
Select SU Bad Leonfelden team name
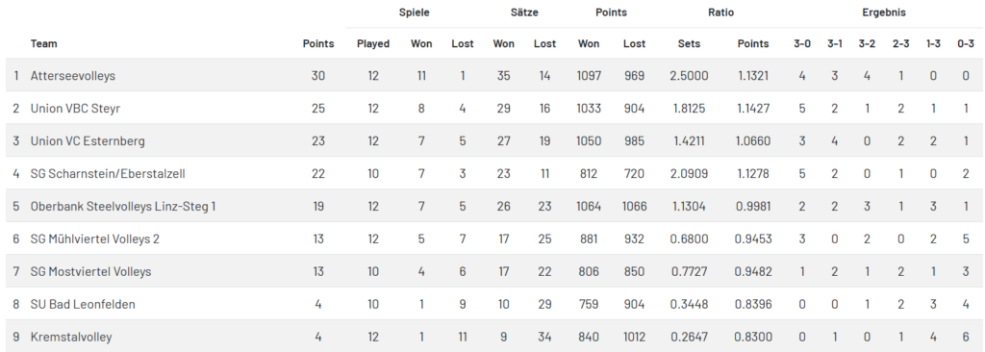tap(83, 304)
